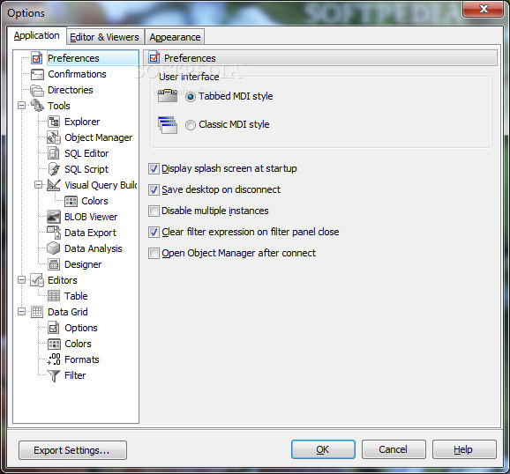Select Data Analysis text in tree
The height and width of the screenshot is (474, 510).
coord(93,248)
